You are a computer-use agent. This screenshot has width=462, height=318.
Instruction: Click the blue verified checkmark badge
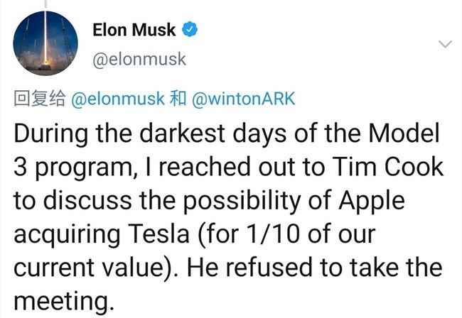[x=190, y=29]
